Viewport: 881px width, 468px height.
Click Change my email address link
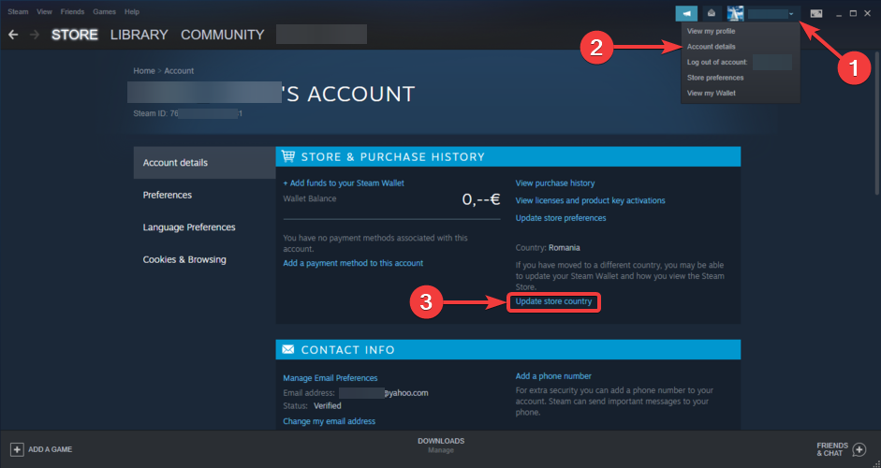coord(330,421)
